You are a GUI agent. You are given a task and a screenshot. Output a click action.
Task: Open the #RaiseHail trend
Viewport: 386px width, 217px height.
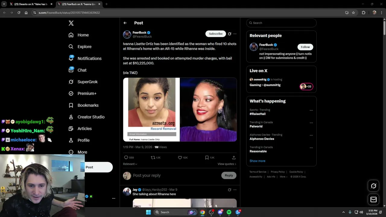pos(258,114)
